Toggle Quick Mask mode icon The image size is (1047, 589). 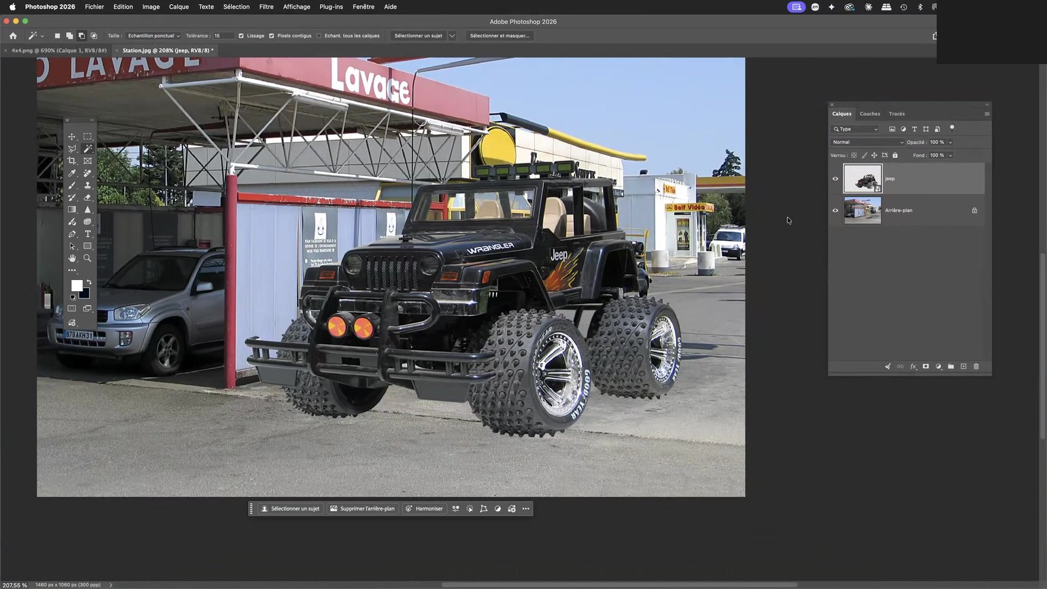pos(72,308)
